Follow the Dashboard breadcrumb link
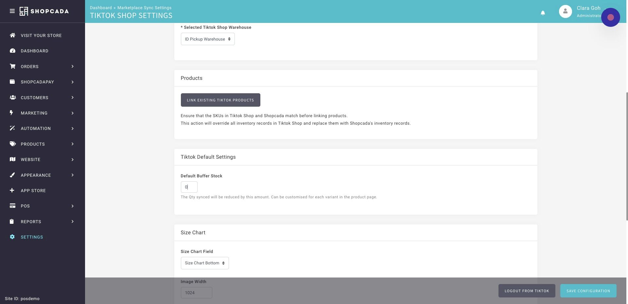Viewport: 628px width, 304px height. coord(101,8)
